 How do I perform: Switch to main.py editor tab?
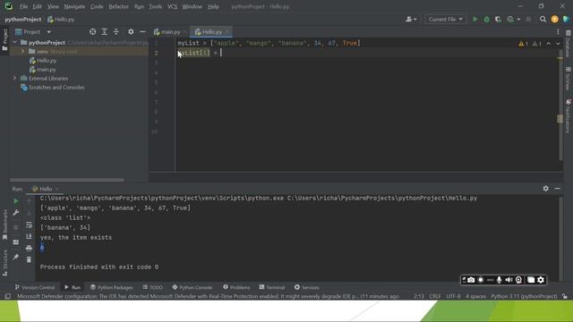point(170,32)
